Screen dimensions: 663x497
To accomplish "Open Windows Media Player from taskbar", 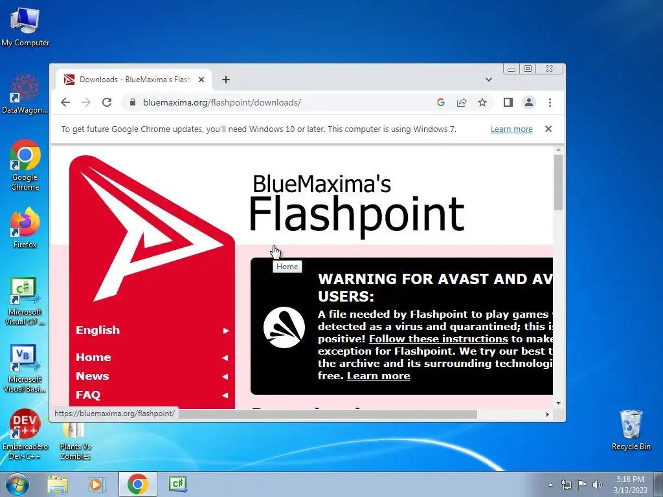I will 96,484.
